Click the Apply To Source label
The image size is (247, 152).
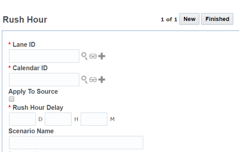pos(33,92)
